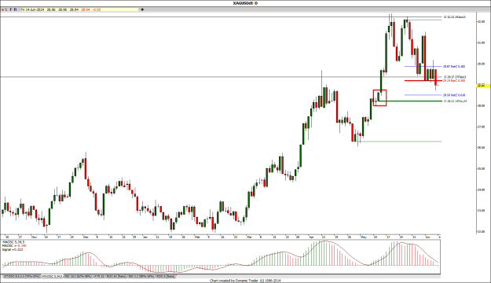Select the ROC 63 indicator tab
This screenshot has width=491, height=283.
[x=115, y=277]
